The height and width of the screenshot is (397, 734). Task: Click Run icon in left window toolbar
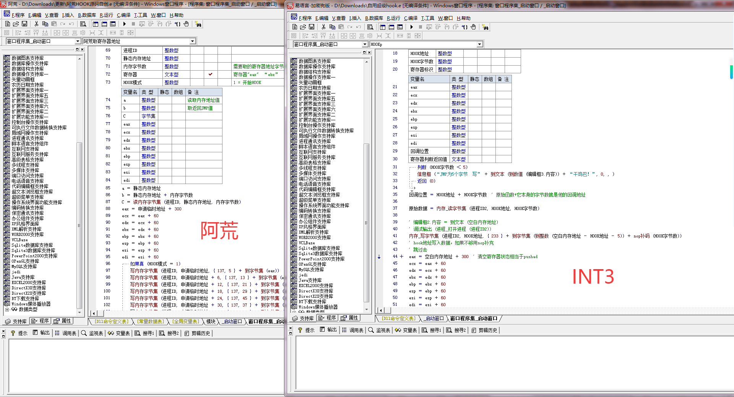point(125,24)
